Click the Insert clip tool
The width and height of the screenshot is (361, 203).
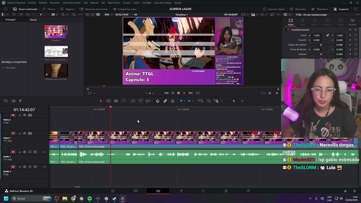[133, 101]
